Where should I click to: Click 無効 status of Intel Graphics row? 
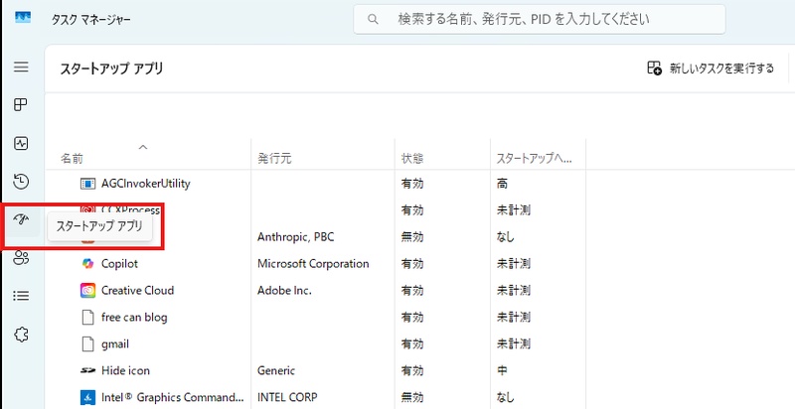(x=412, y=398)
